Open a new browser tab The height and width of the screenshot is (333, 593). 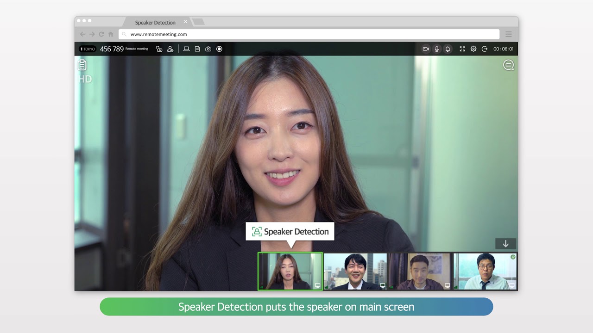198,22
